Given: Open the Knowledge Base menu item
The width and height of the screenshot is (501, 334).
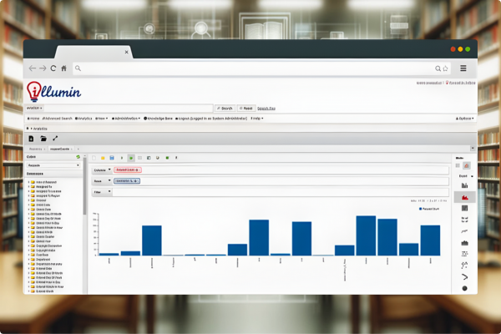Looking at the screenshot, I should coord(152,119).
